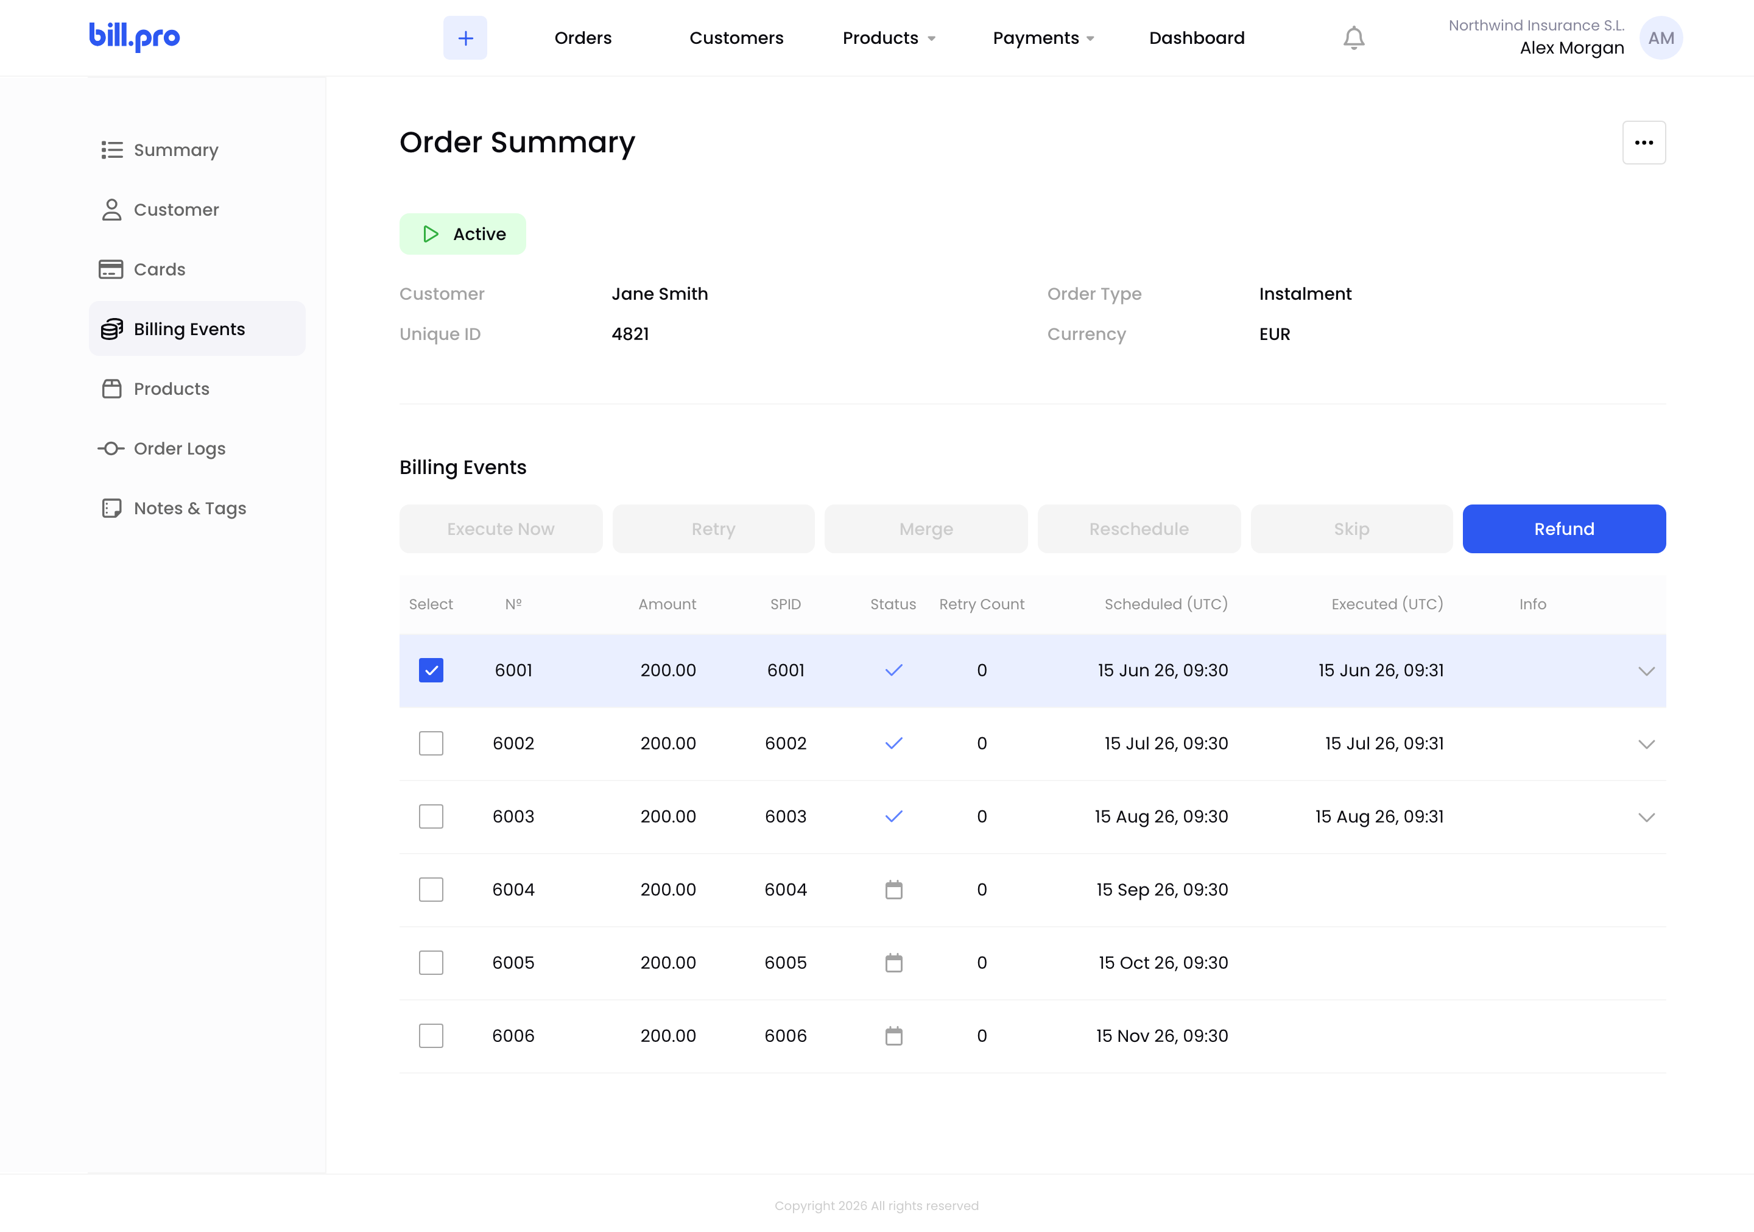Expand details chevron for event 6002
This screenshot has width=1754, height=1232.
point(1646,745)
